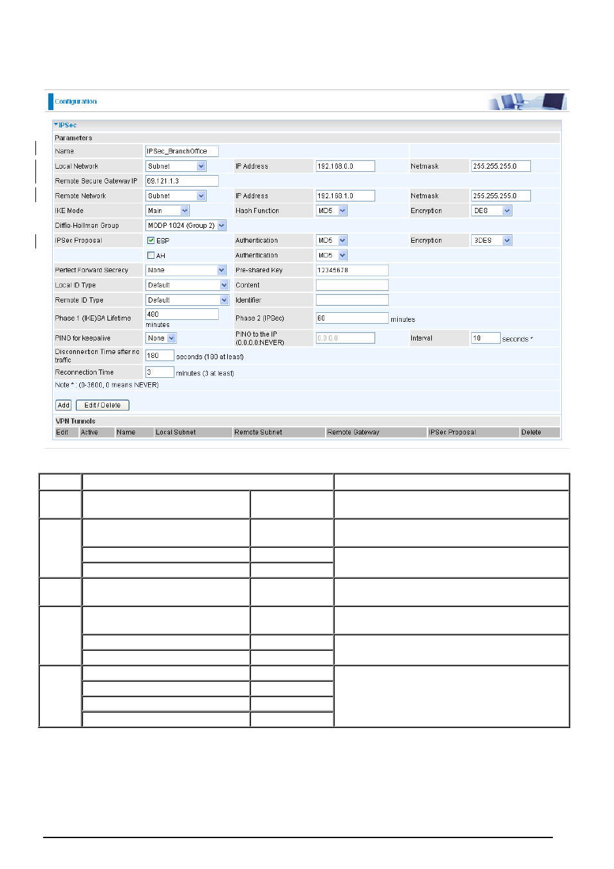Image resolution: width=614 pixels, height=869 pixels.
Task: Click the Reconnection Time minutes field
Action: pos(160,372)
